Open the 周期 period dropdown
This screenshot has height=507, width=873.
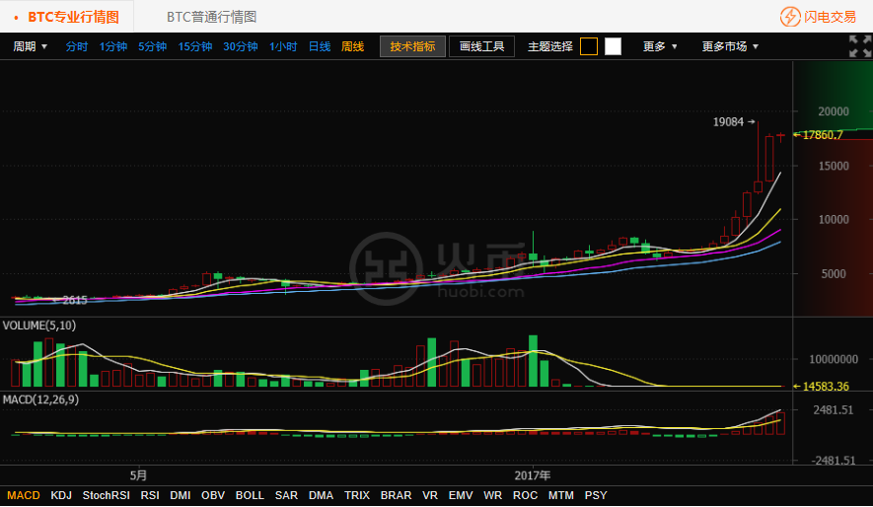(x=30, y=46)
